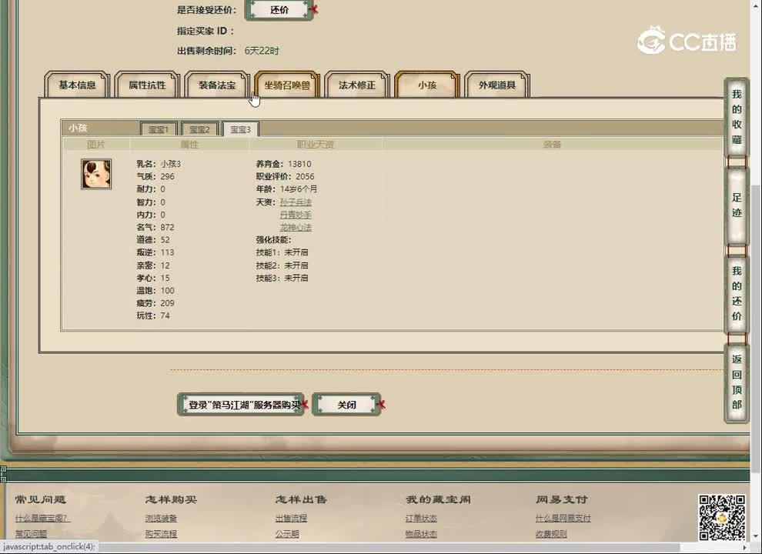The width and height of the screenshot is (762, 554).
Task: Click the 还价 button
Action: click(279, 9)
